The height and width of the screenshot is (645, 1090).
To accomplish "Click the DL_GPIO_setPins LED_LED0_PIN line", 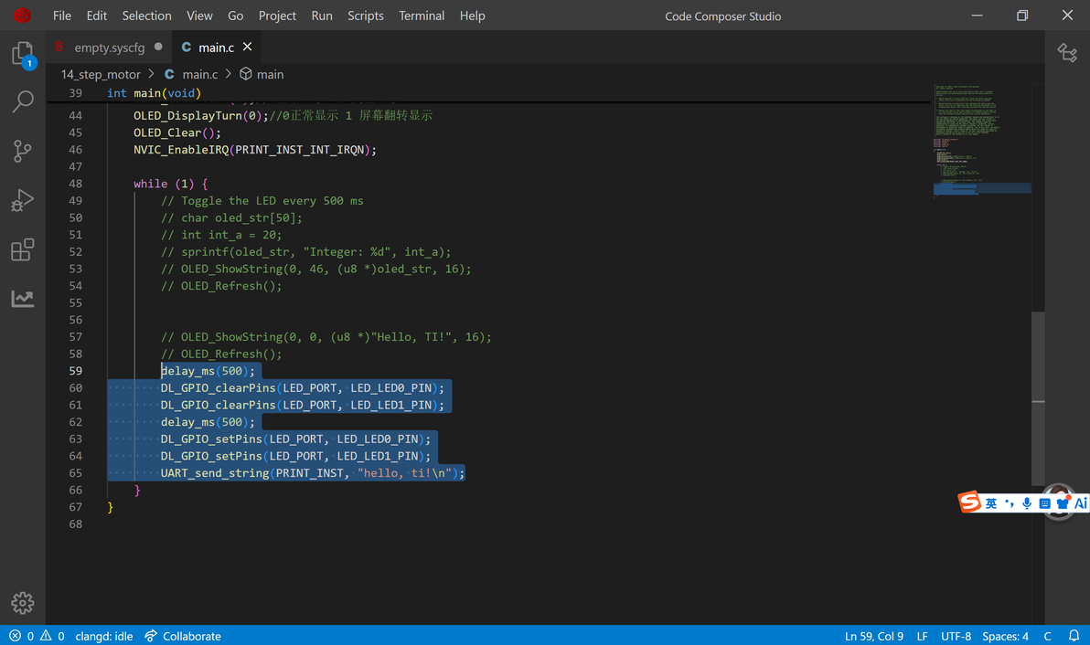I will tap(295, 439).
